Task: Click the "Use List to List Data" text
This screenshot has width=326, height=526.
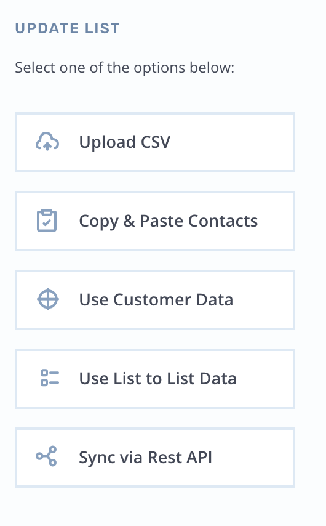Action: tap(157, 379)
